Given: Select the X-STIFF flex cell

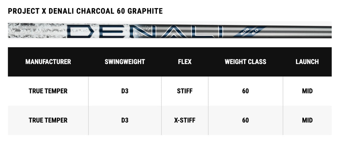Looking at the screenshot, I should click(x=185, y=120).
